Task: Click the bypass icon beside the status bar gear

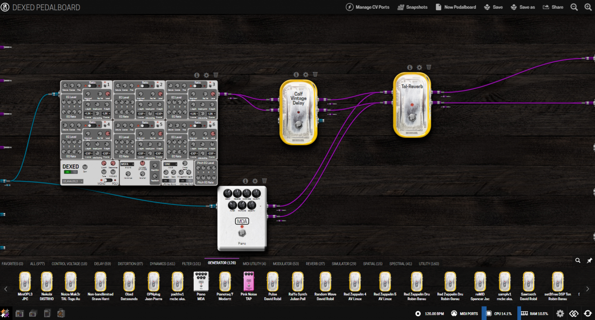Action: pos(574,313)
